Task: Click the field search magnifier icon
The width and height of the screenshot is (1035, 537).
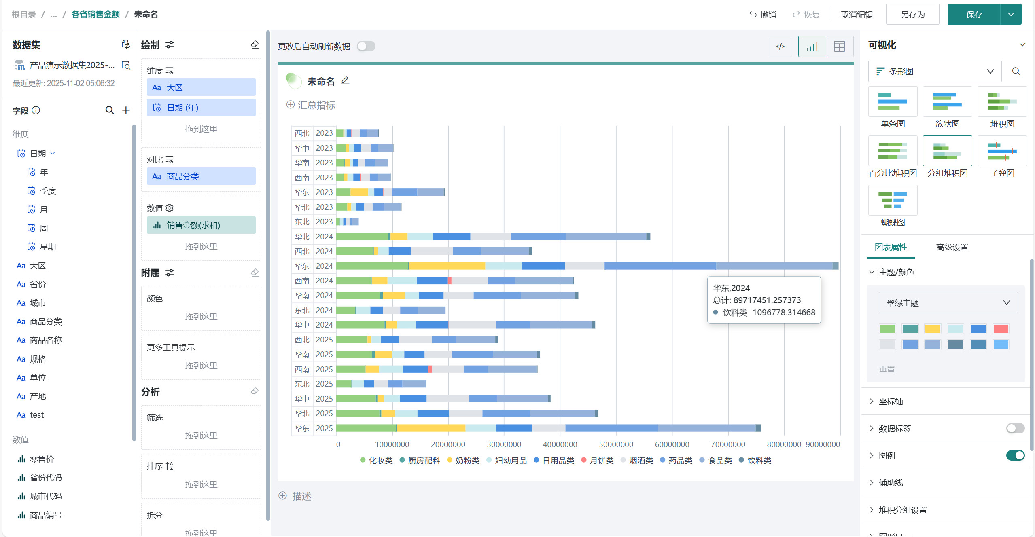Action: [x=109, y=110]
